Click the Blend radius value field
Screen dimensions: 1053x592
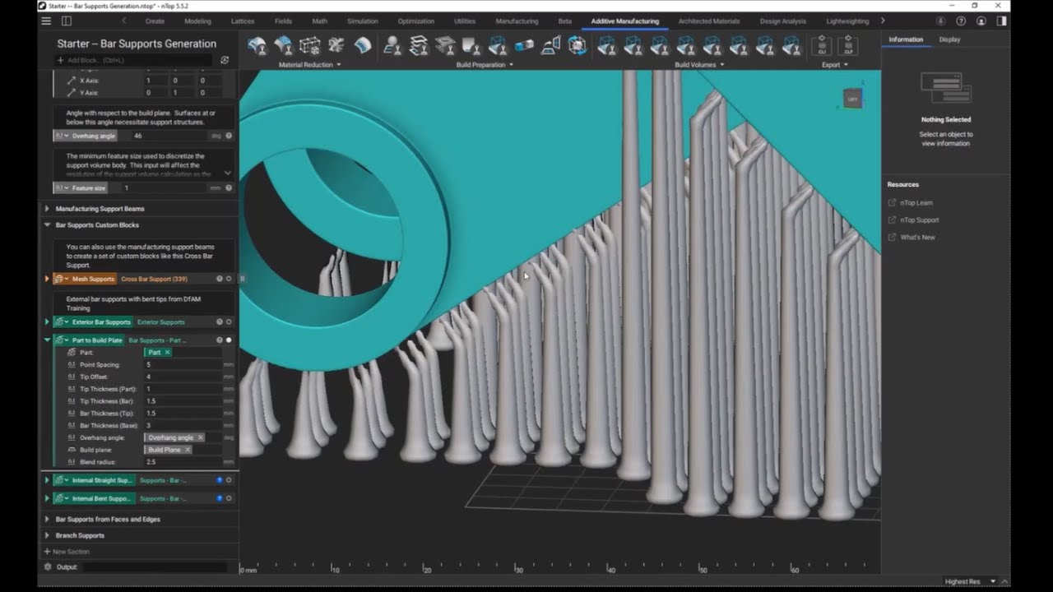click(x=183, y=462)
